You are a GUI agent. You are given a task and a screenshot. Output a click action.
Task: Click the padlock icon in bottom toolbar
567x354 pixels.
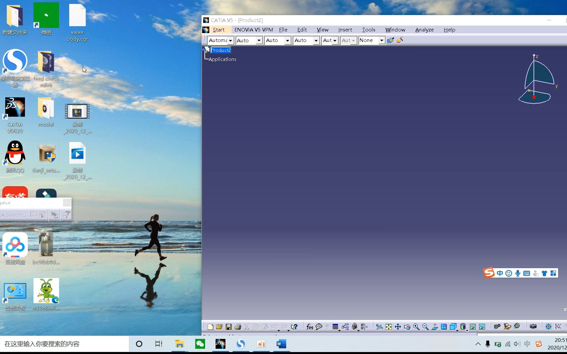pos(354,327)
